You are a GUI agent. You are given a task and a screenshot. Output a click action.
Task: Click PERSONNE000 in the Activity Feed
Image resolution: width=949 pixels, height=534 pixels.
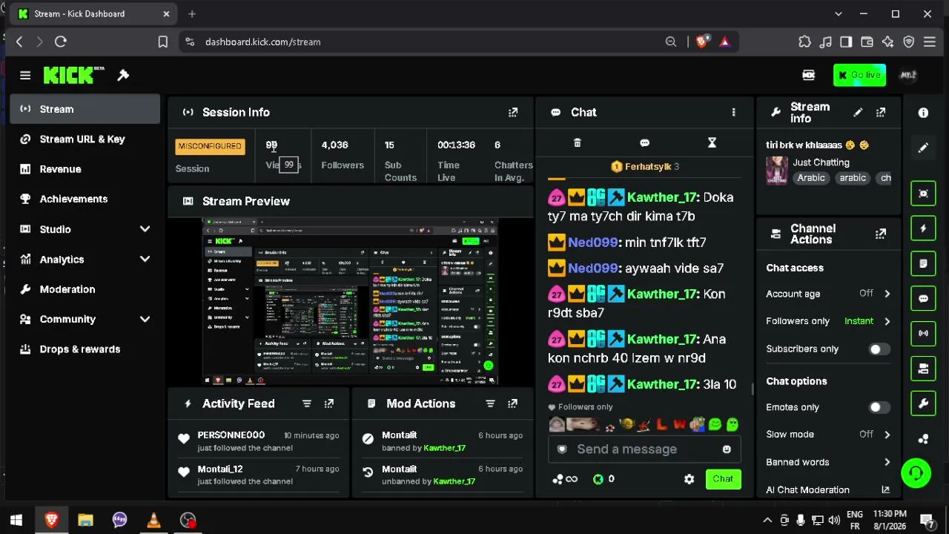click(x=231, y=435)
